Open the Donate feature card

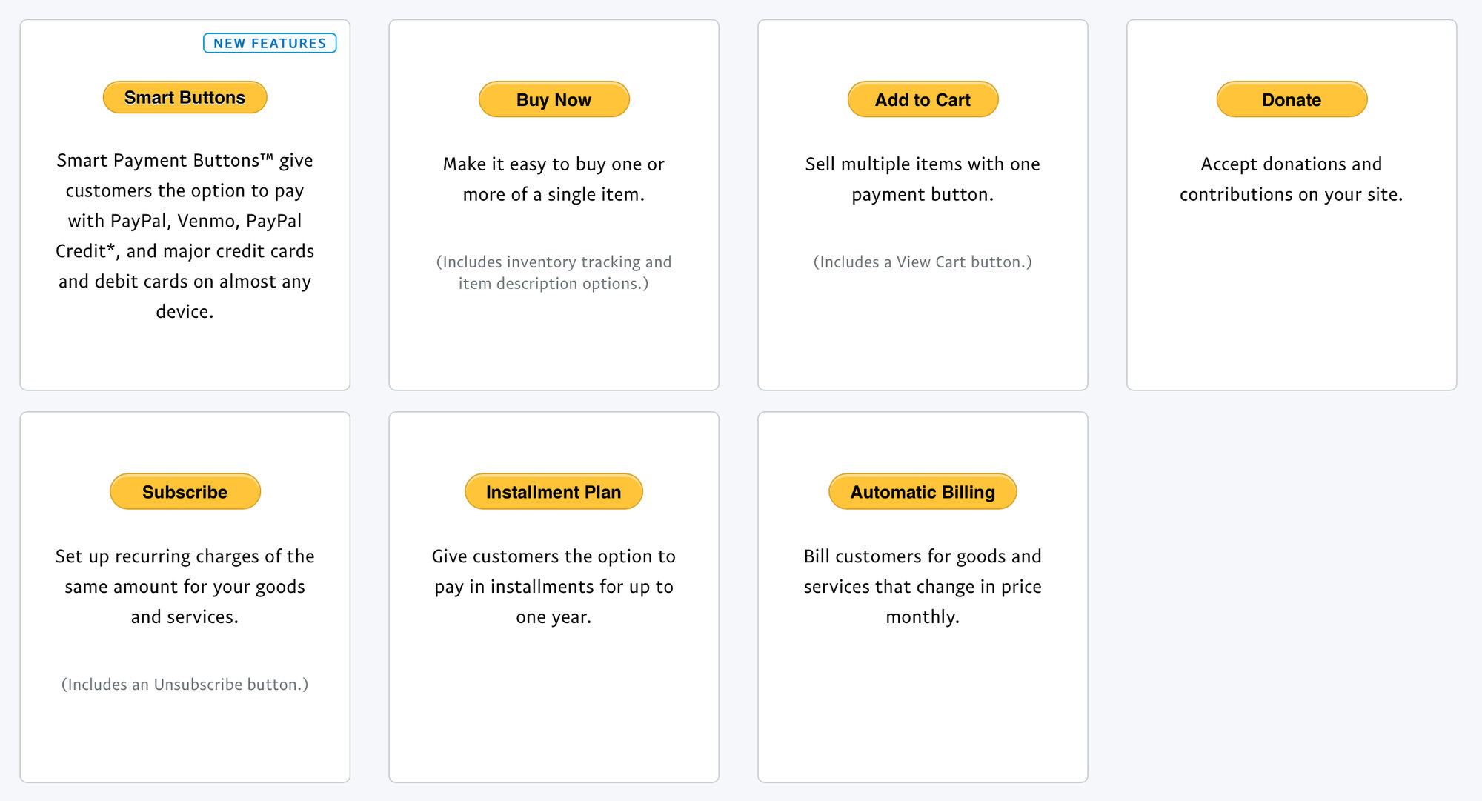click(1291, 204)
